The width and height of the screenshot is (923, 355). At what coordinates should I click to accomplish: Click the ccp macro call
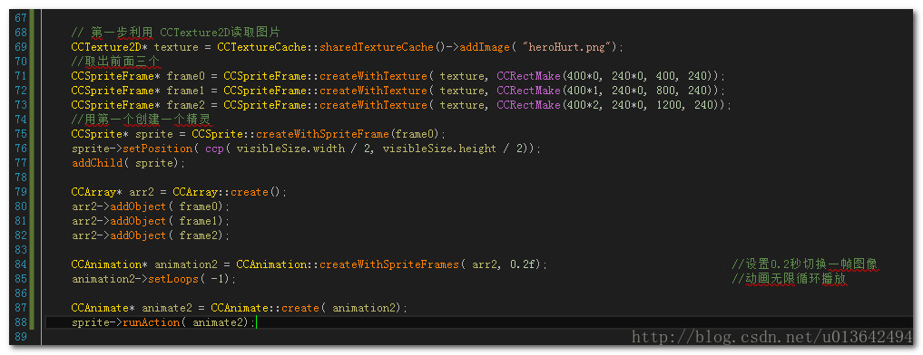pos(214,149)
